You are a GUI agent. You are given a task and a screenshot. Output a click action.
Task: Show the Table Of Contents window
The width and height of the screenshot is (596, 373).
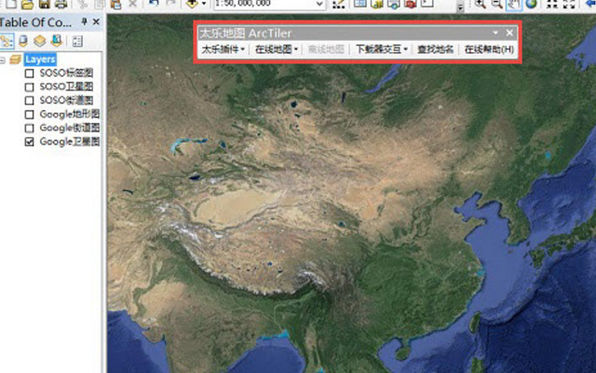[x=360, y=4]
